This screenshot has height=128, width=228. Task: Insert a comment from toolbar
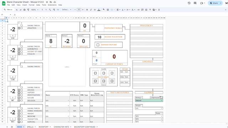pyautogui.click(x=142, y=10)
